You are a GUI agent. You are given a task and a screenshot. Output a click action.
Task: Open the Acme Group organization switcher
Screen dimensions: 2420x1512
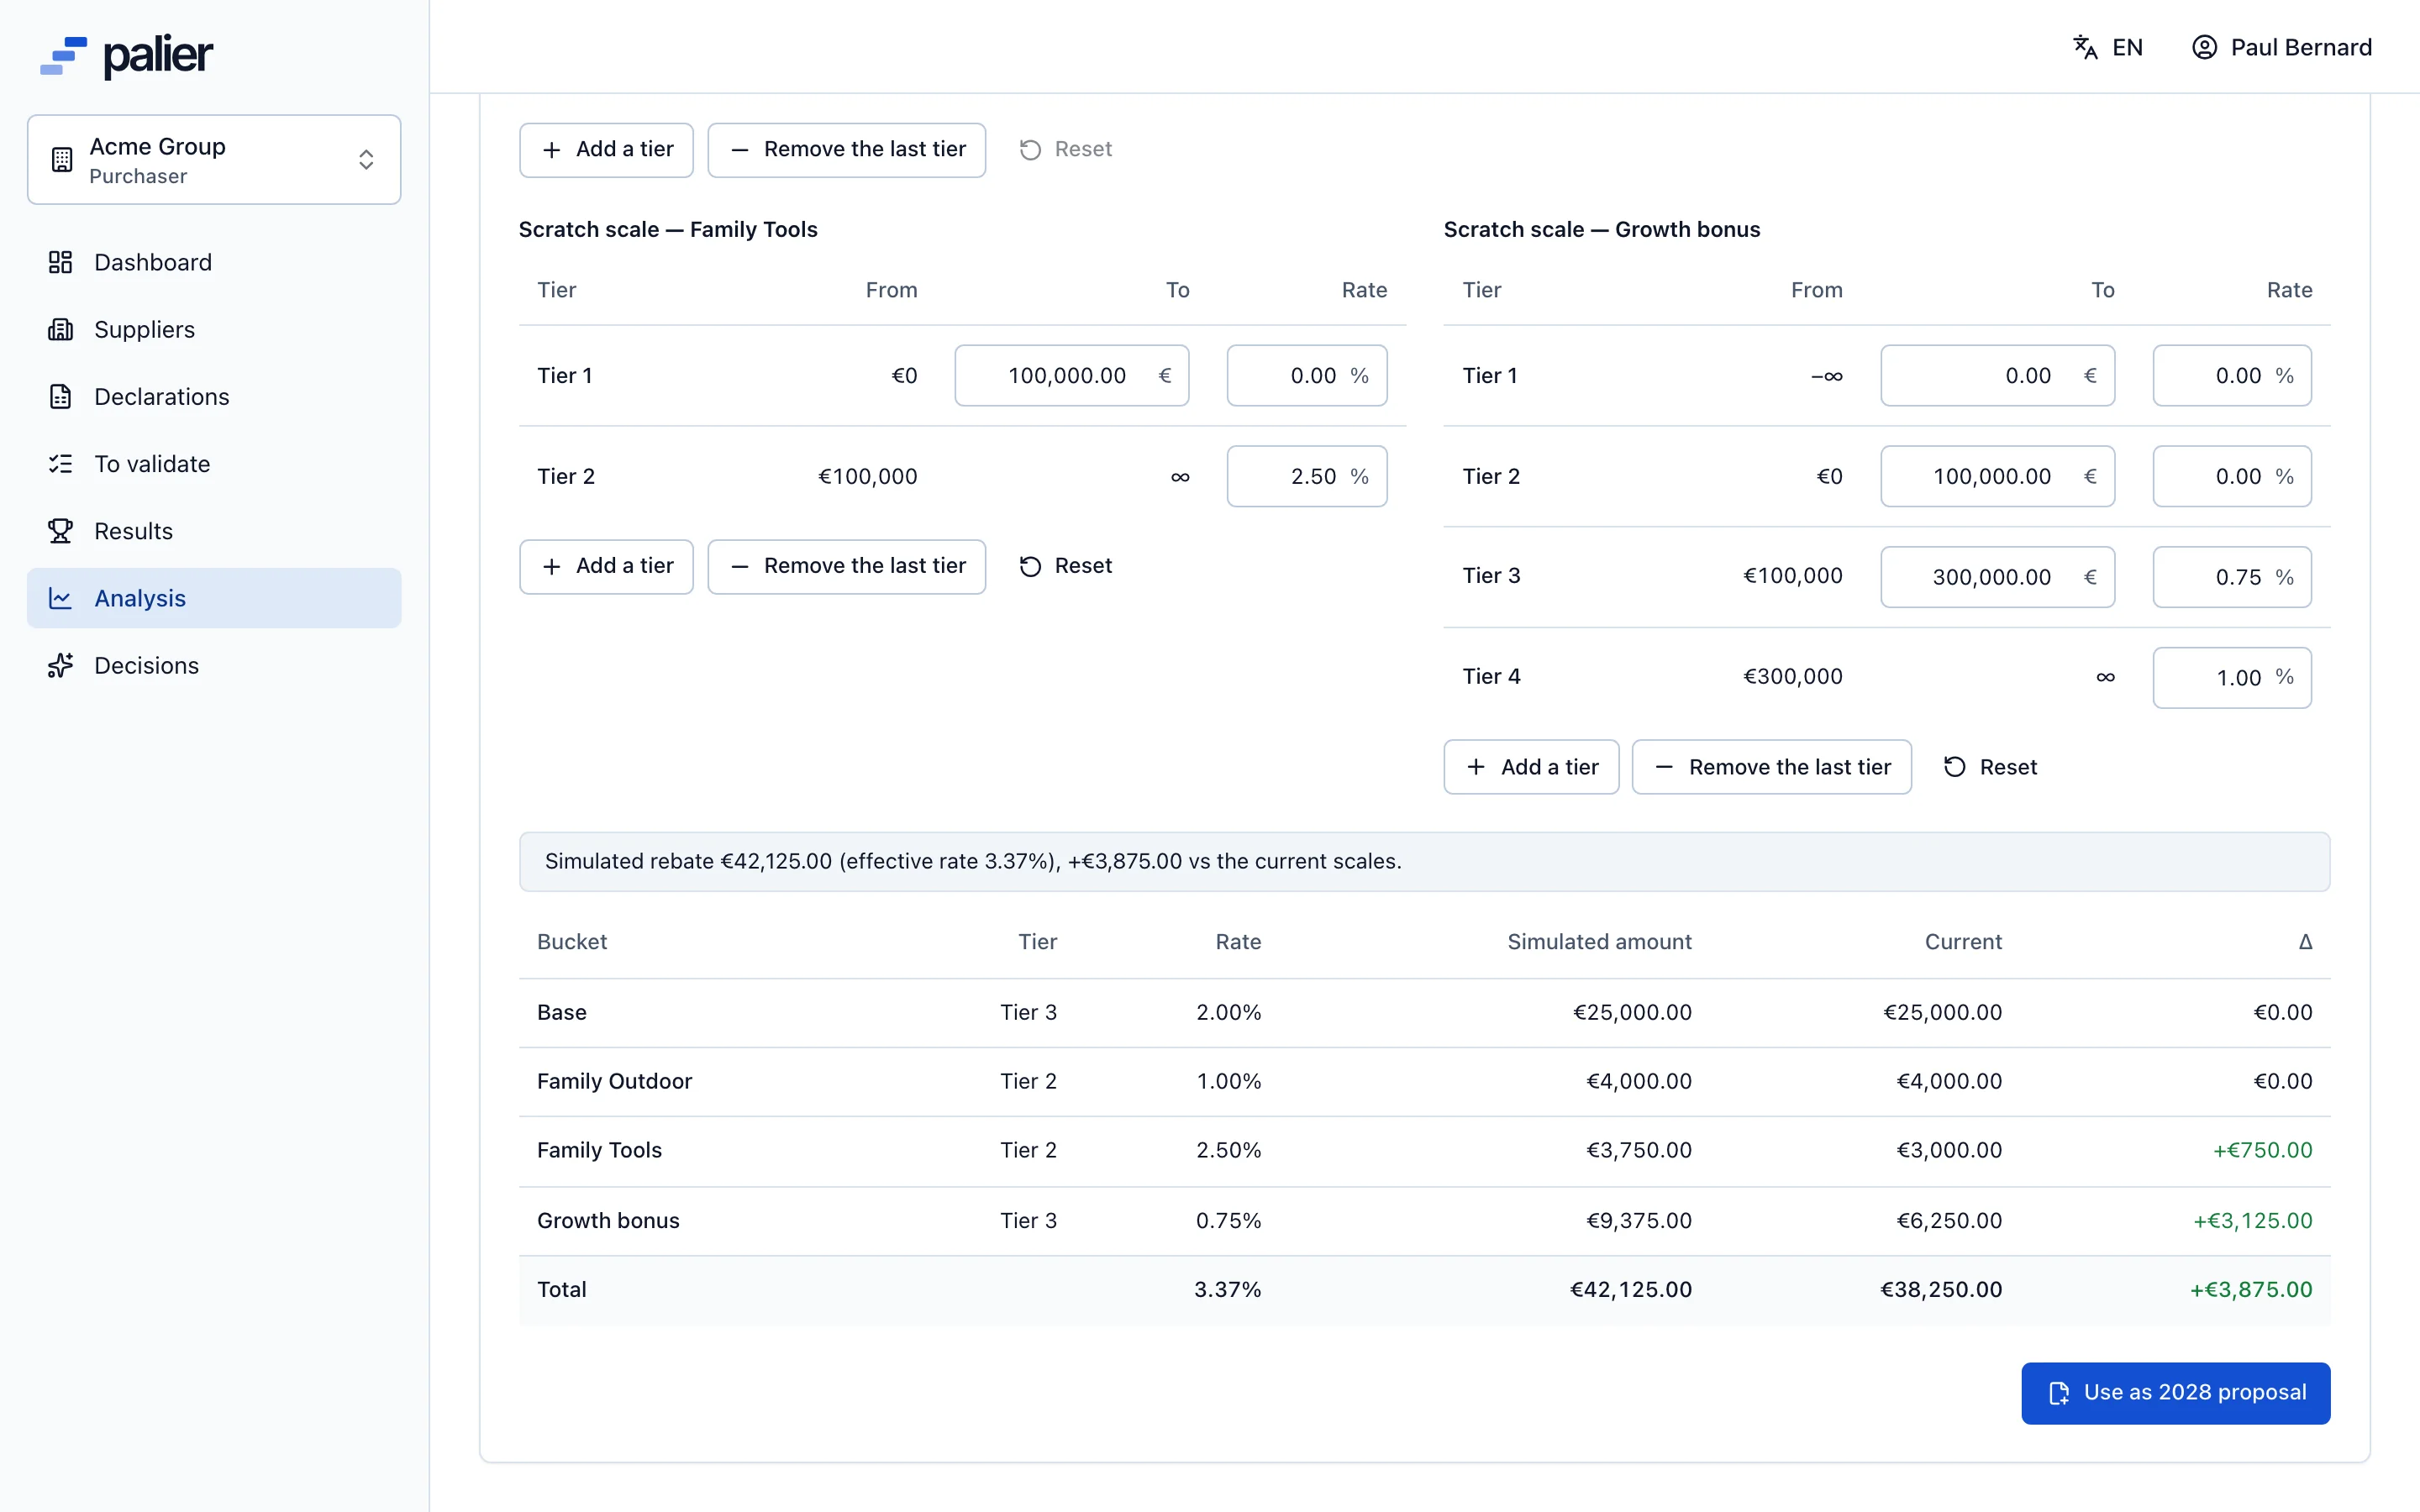click(x=214, y=160)
